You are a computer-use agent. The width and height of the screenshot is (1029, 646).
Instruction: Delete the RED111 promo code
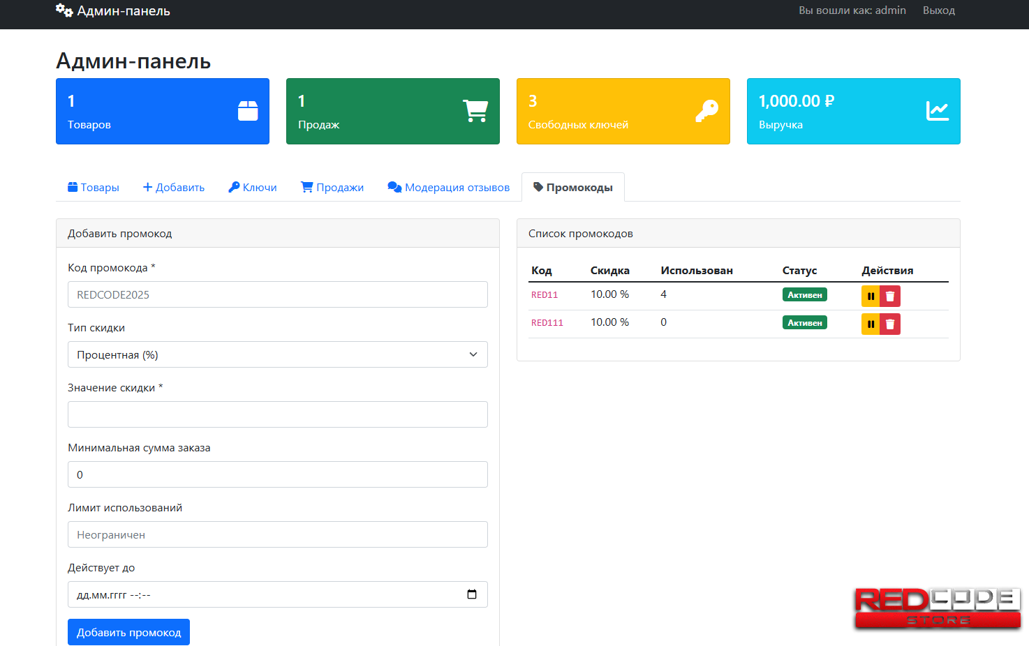tap(890, 324)
